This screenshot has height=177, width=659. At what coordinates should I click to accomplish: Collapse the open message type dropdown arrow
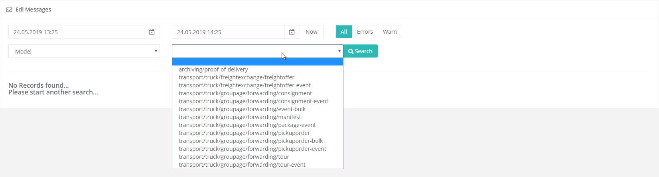click(x=339, y=51)
